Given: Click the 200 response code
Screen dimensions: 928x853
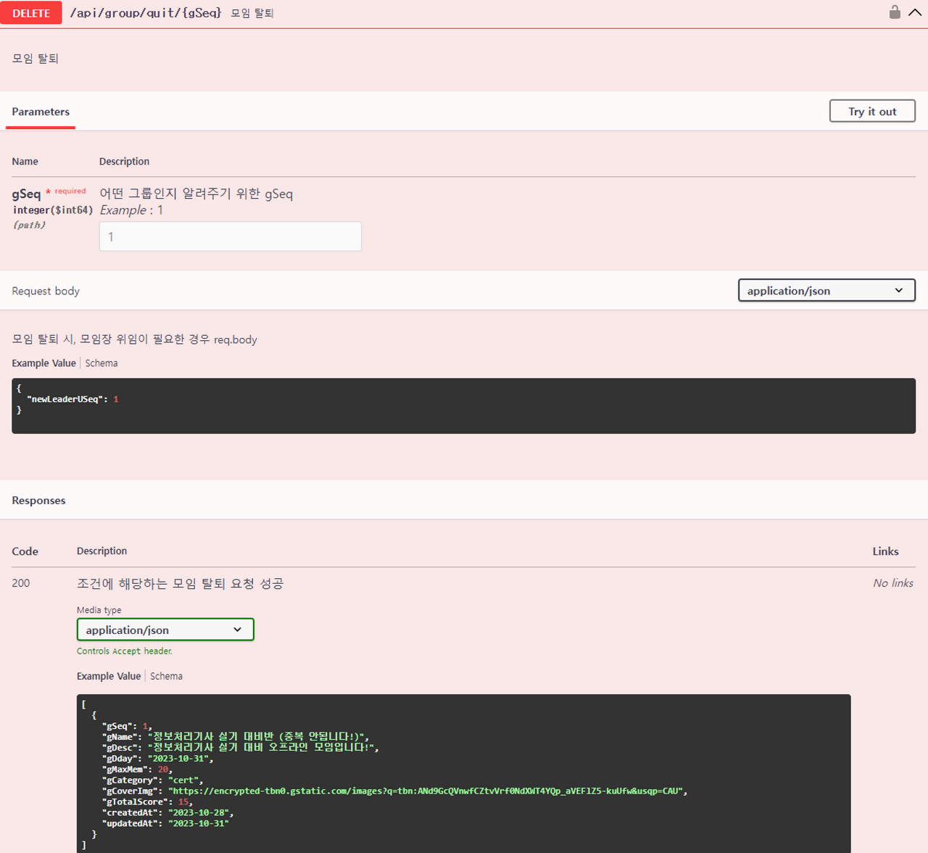Looking at the screenshot, I should 21,583.
